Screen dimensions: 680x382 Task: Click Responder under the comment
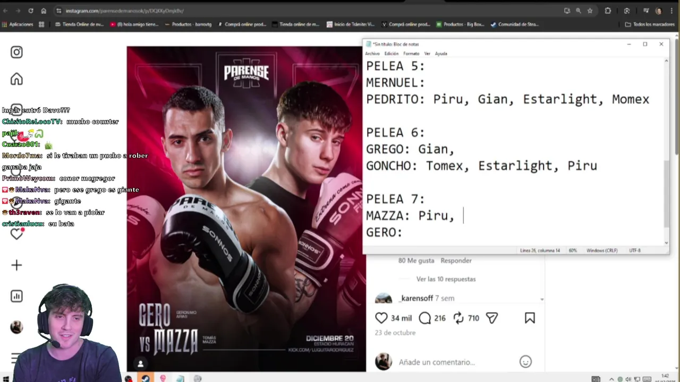click(456, 261)
